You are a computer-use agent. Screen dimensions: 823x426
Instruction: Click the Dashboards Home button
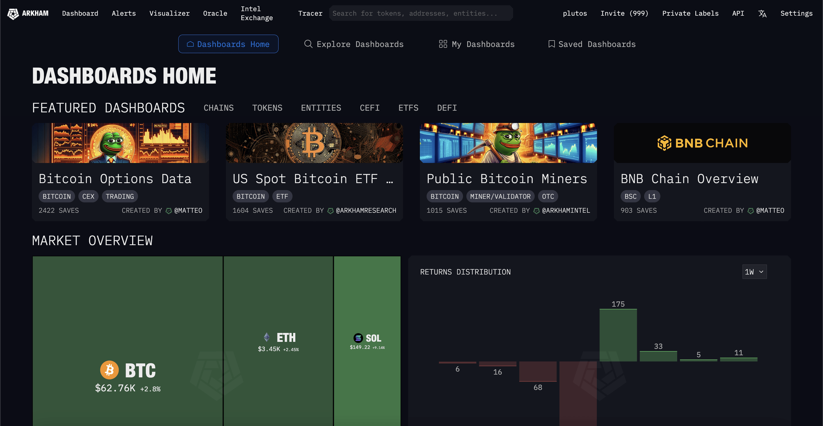(x=228, y=44)
